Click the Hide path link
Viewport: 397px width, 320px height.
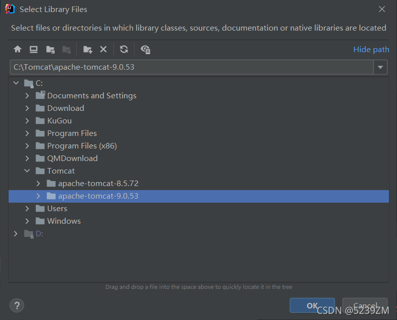[x=371, y=50]
